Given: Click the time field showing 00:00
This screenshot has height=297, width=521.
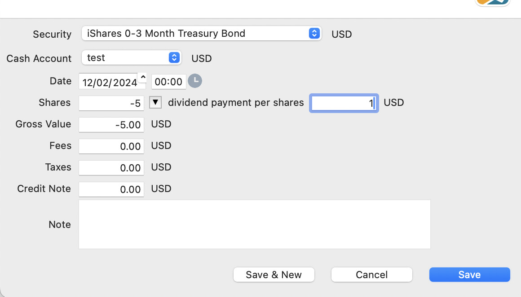Looking at the screenshot, I should pos(168,82).
